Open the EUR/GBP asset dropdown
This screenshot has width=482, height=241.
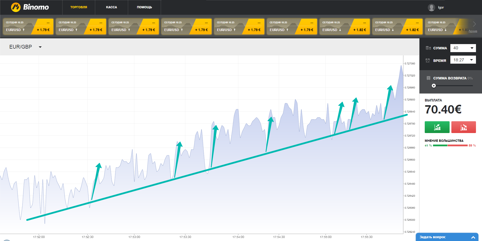click(40, 47)
